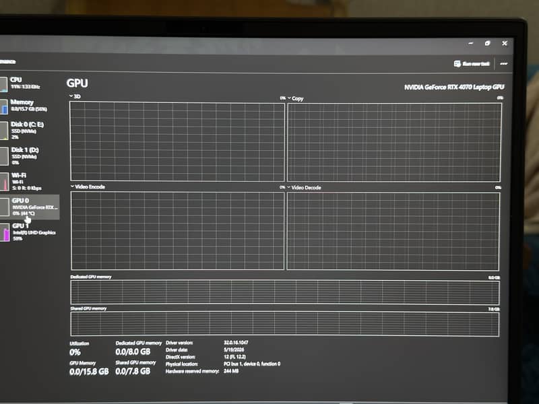539x404 pixels.
Task: Open the more options ellipsis menu
Action: click(x=503, y=64)
